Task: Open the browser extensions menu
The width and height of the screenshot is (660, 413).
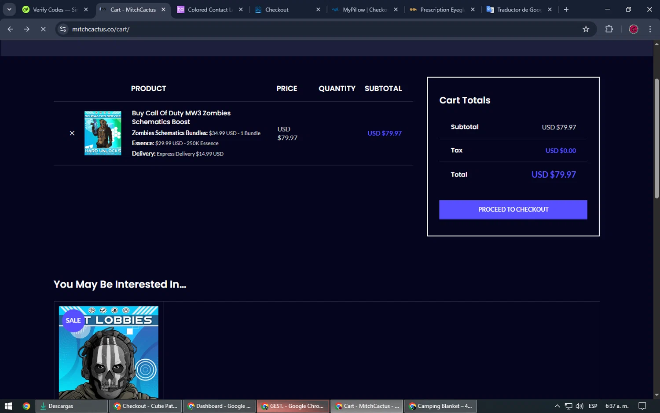Action: coord(609,29)
